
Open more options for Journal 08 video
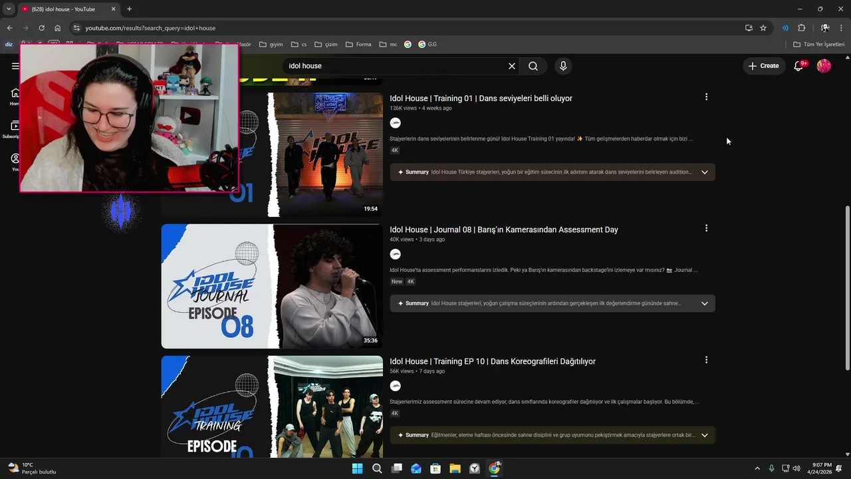click(706, 228)
